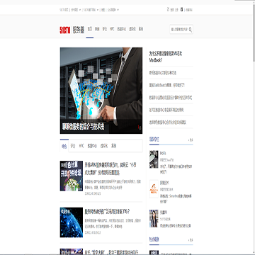Select the first highlighted tab above article list
This screenshot has width=255, height=255.
coord(64,147)
